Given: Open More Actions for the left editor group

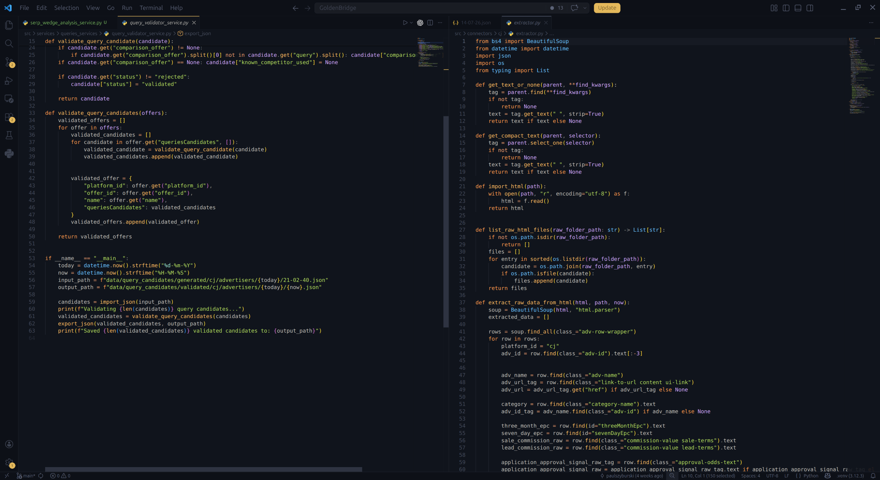Looking at the screenshot, I should click(x=440, y=23).
